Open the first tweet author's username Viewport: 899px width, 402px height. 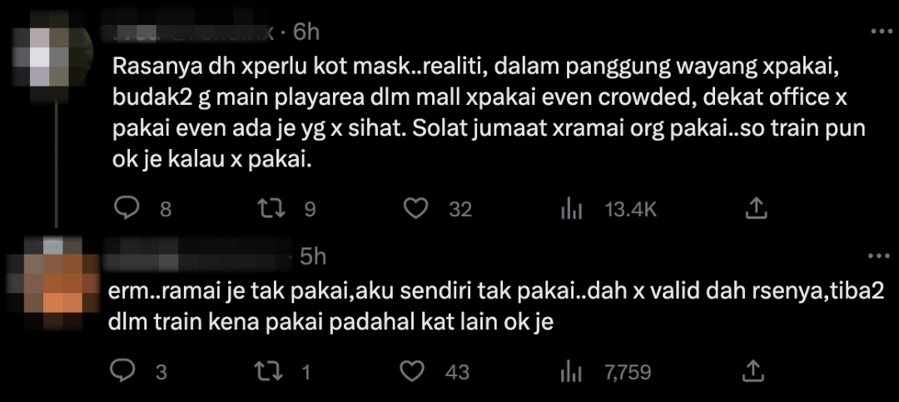(193, 32)
